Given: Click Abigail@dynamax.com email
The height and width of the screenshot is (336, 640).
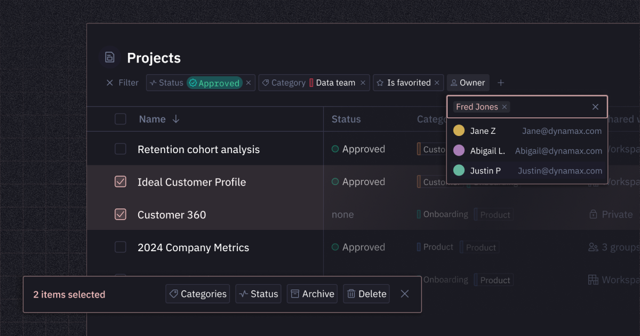Looking at the screenshot, I should tap(558, 151).
